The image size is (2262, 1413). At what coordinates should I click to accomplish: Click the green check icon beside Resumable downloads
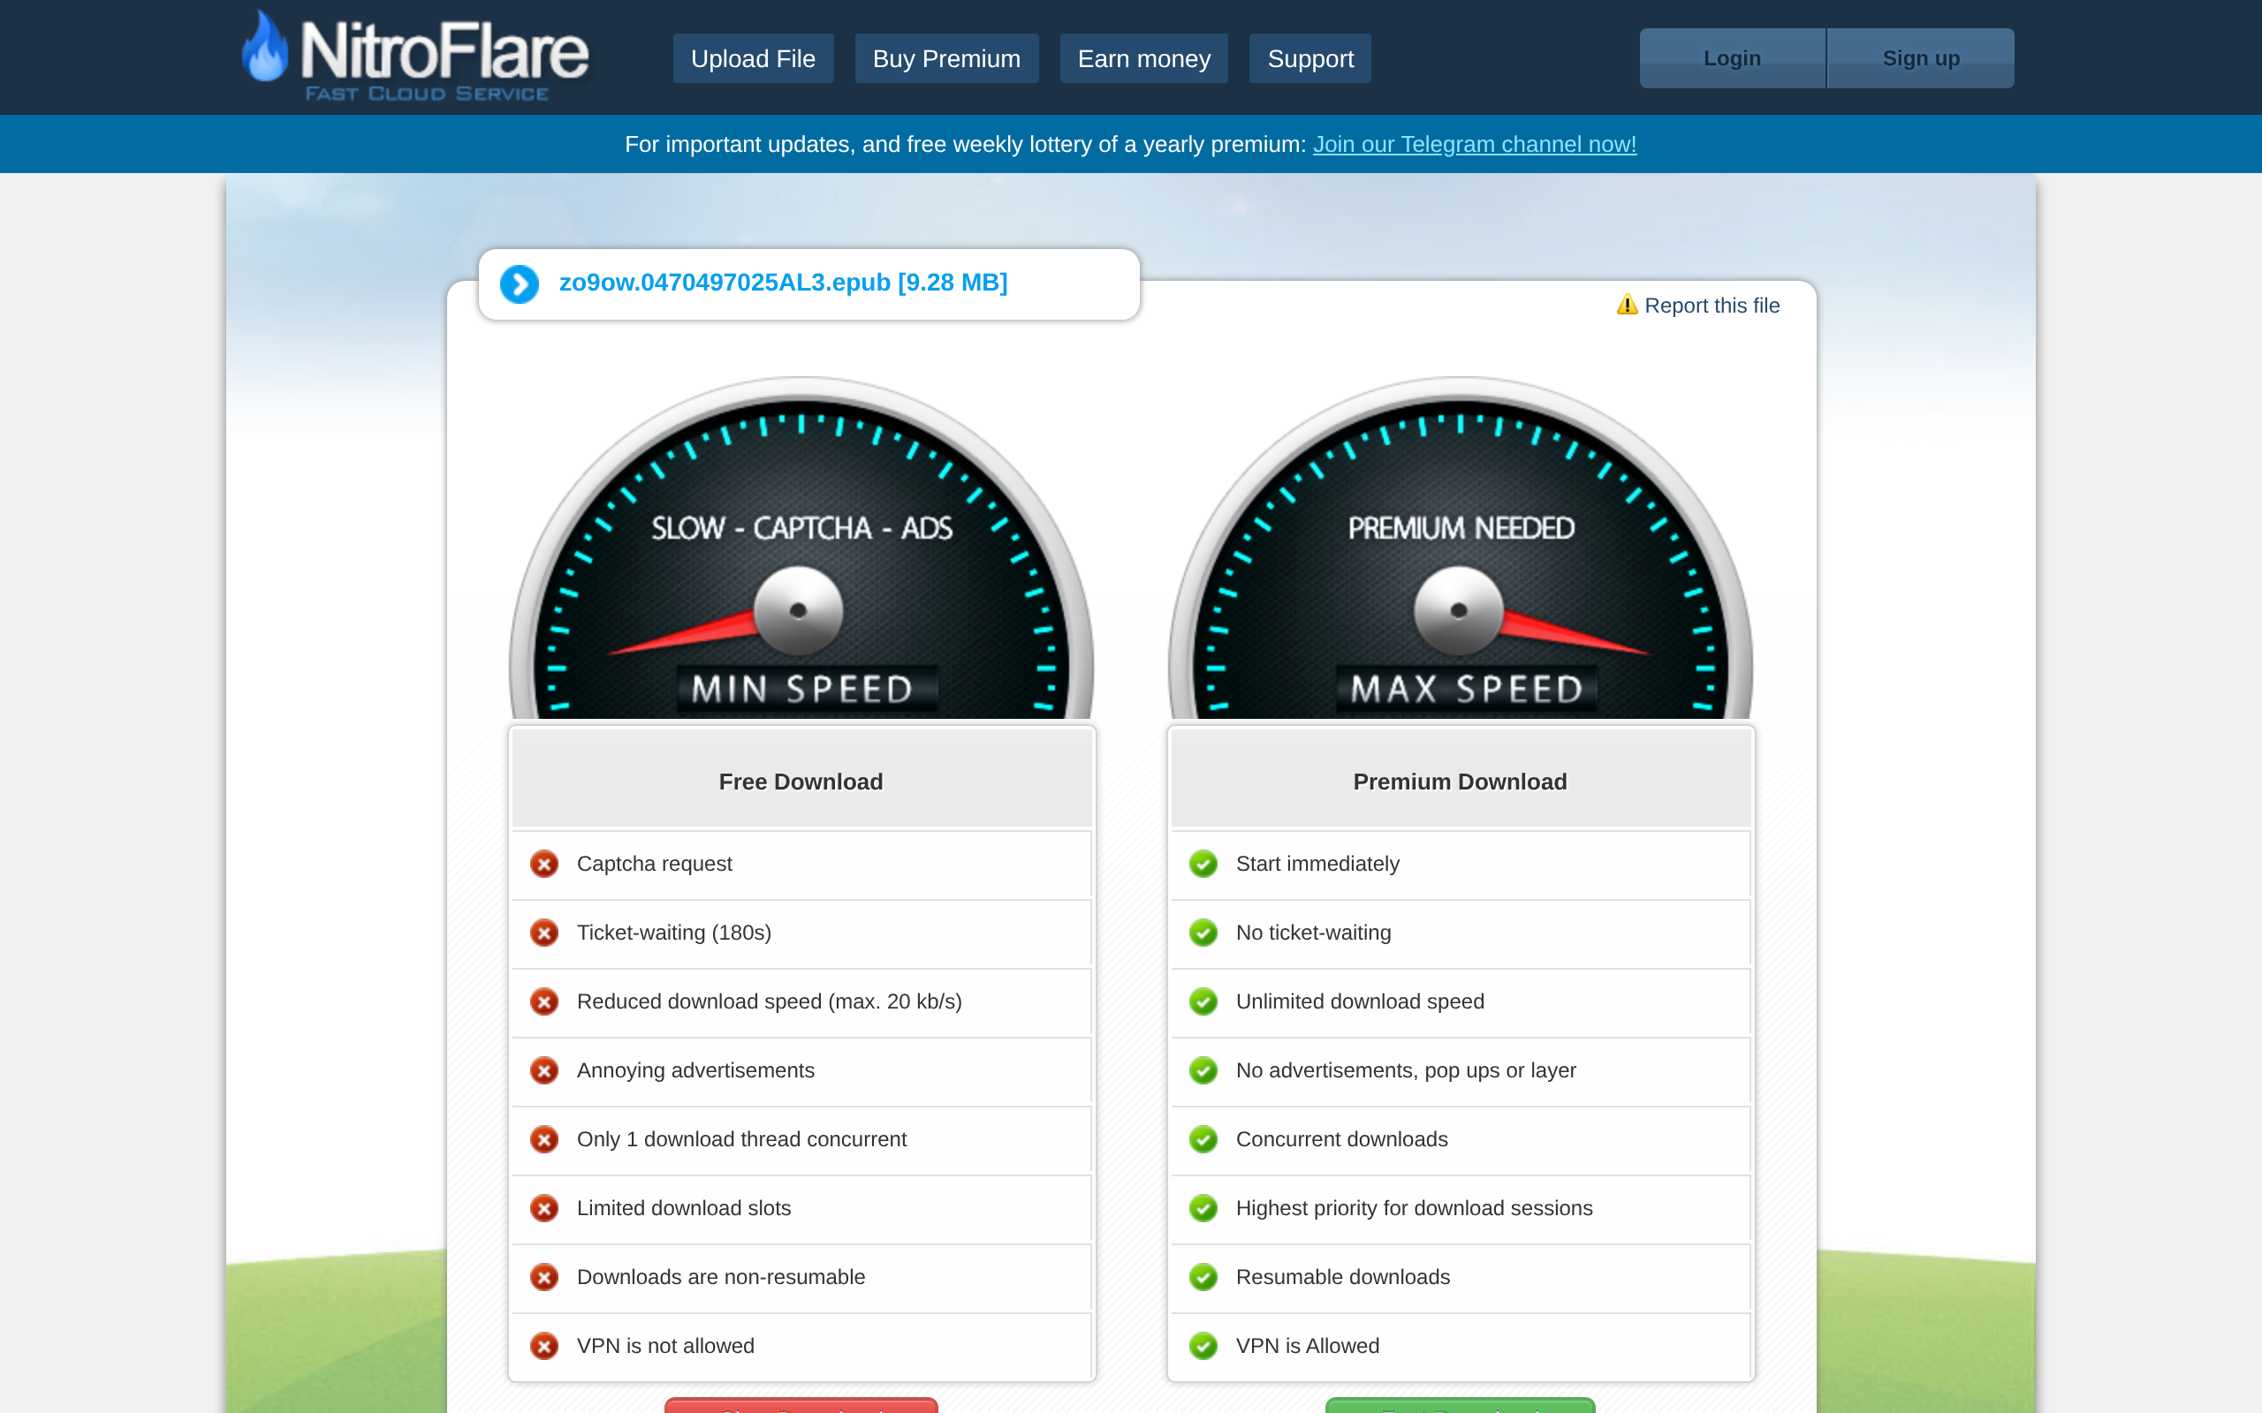(1203, 1277)
